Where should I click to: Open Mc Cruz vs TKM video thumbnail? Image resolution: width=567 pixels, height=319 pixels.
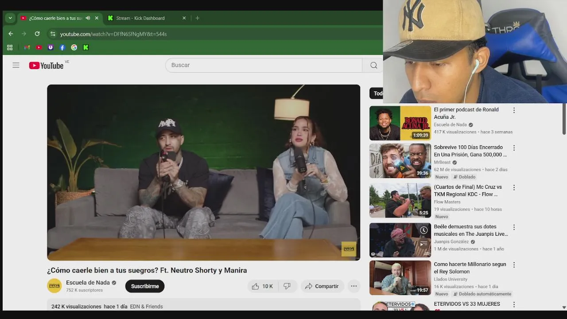400,201
